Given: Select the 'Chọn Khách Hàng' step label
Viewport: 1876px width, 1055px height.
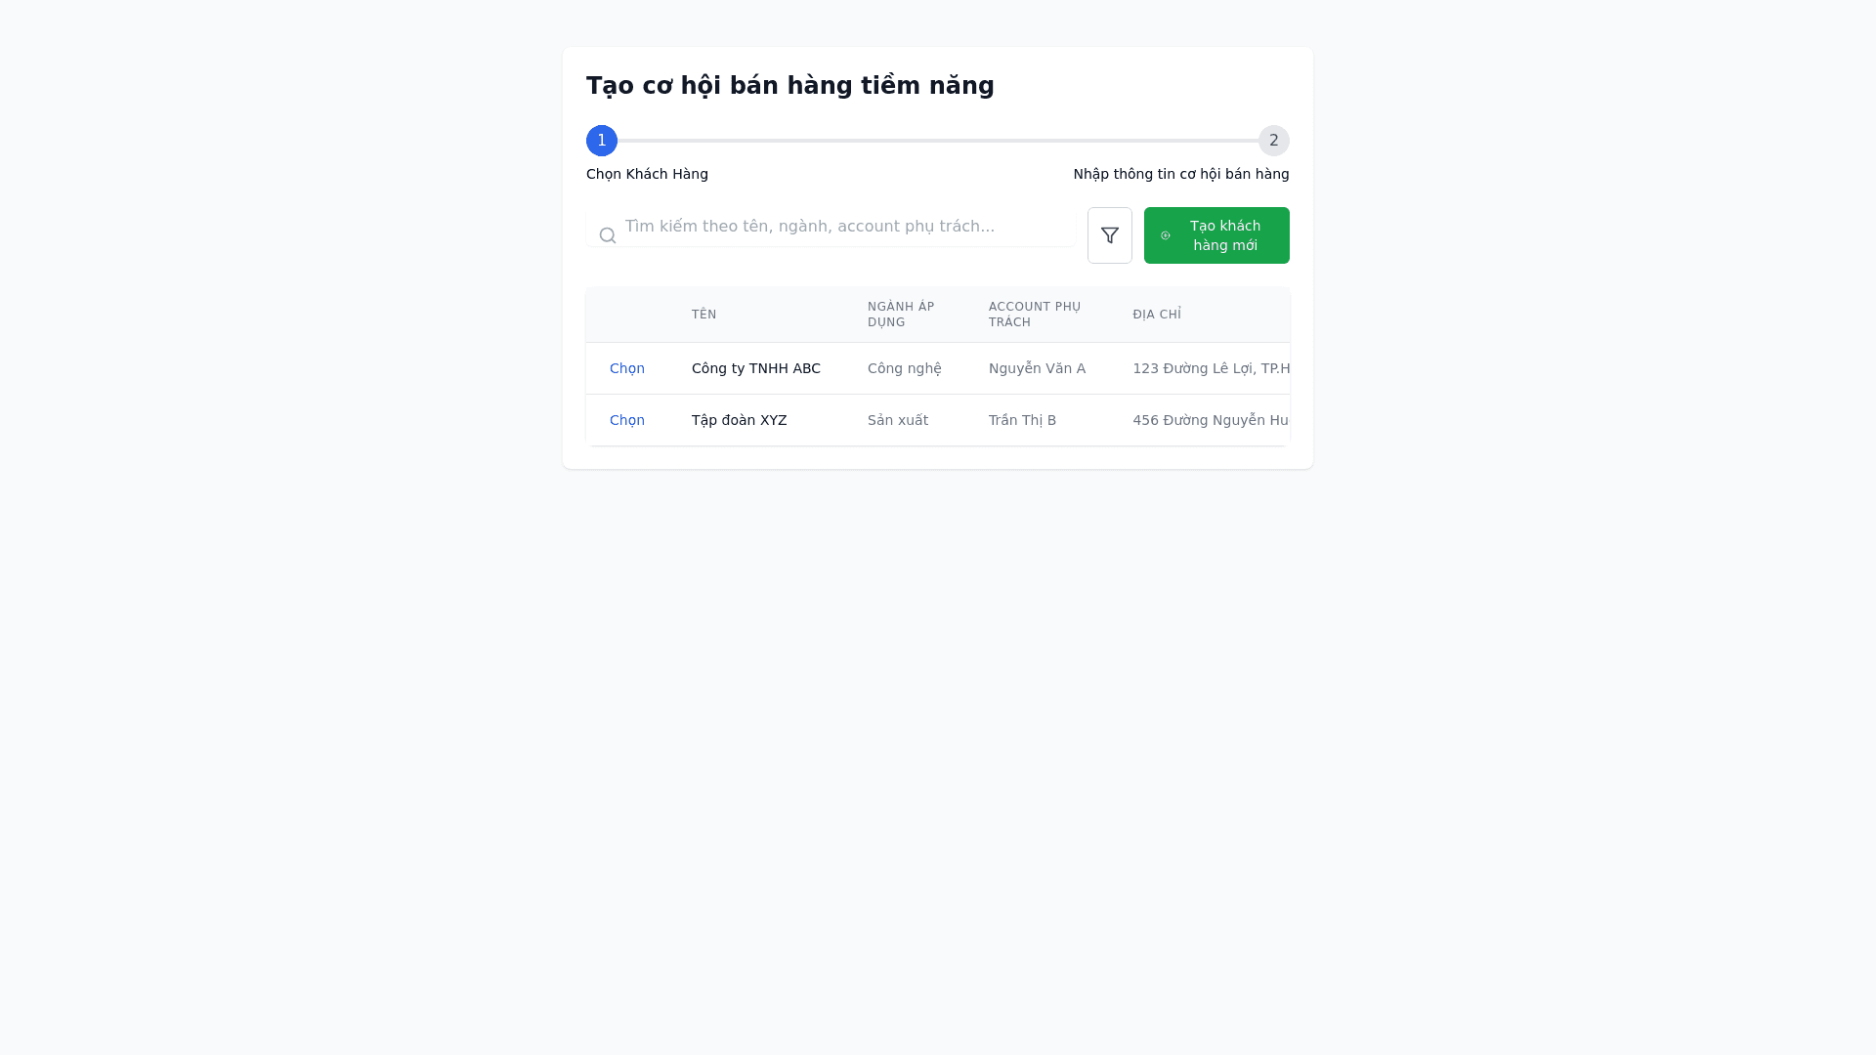Looking at the screenshot, I should (647, 174).
